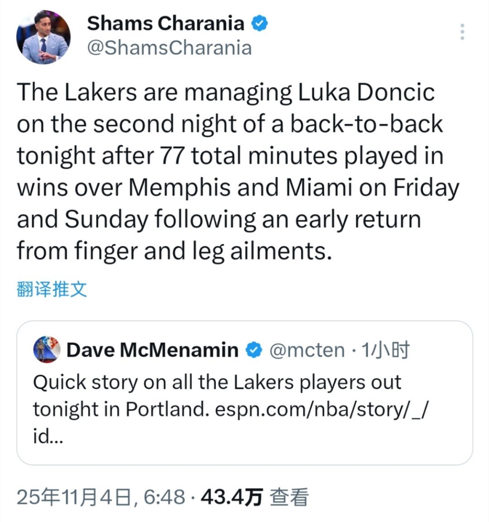Tap the 翻译推文 translate link

point(51,289)
